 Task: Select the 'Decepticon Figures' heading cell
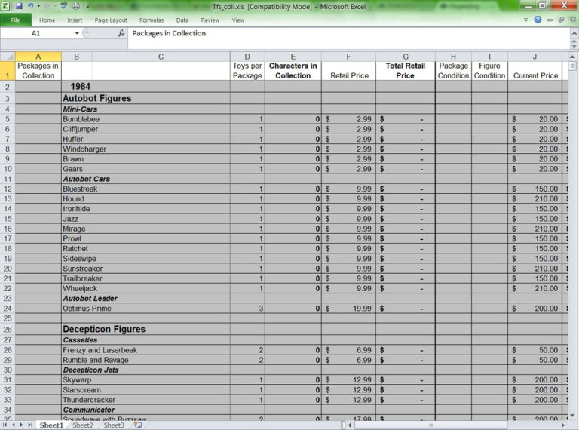point(146,329)
